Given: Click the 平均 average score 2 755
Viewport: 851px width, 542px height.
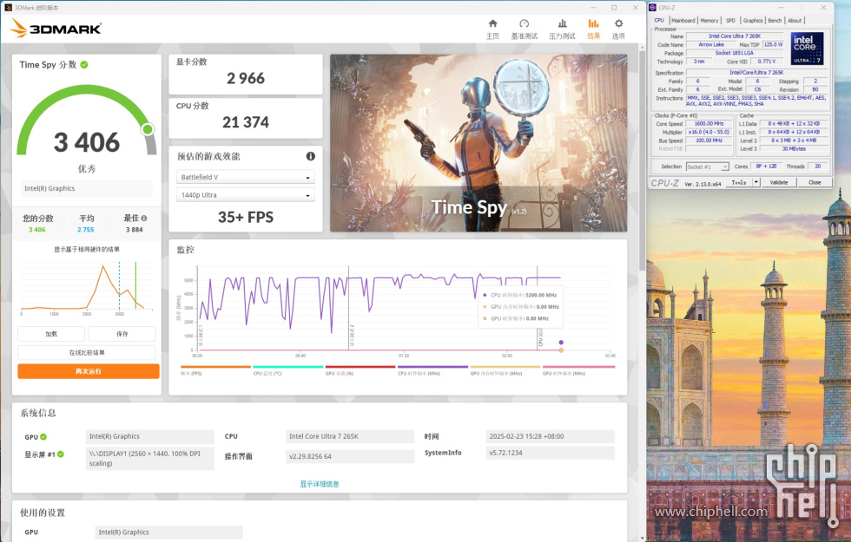Looking at the screenshot, I should (86, 230).
